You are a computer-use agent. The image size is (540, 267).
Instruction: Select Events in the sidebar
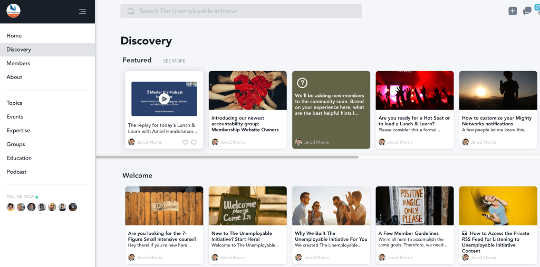15,117
